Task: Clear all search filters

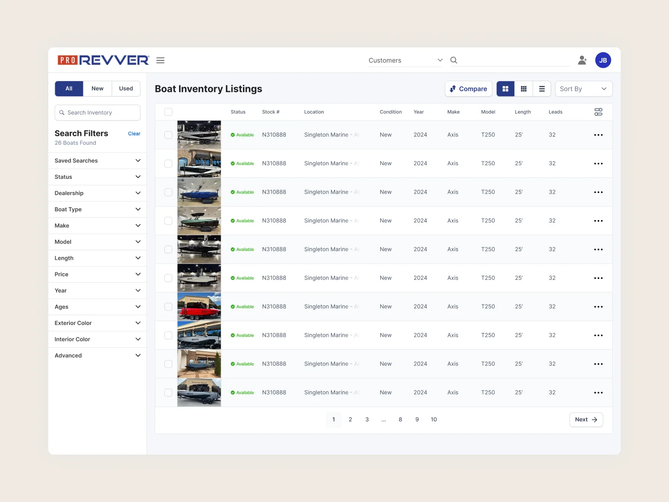Action: 134,134
